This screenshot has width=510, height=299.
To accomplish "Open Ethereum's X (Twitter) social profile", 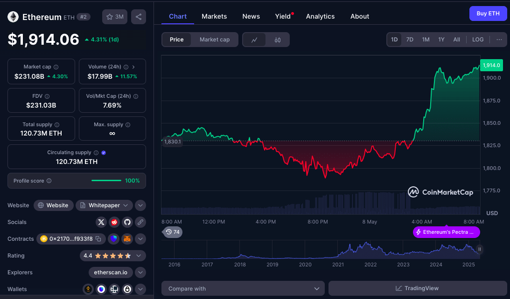I will [101, 222].
